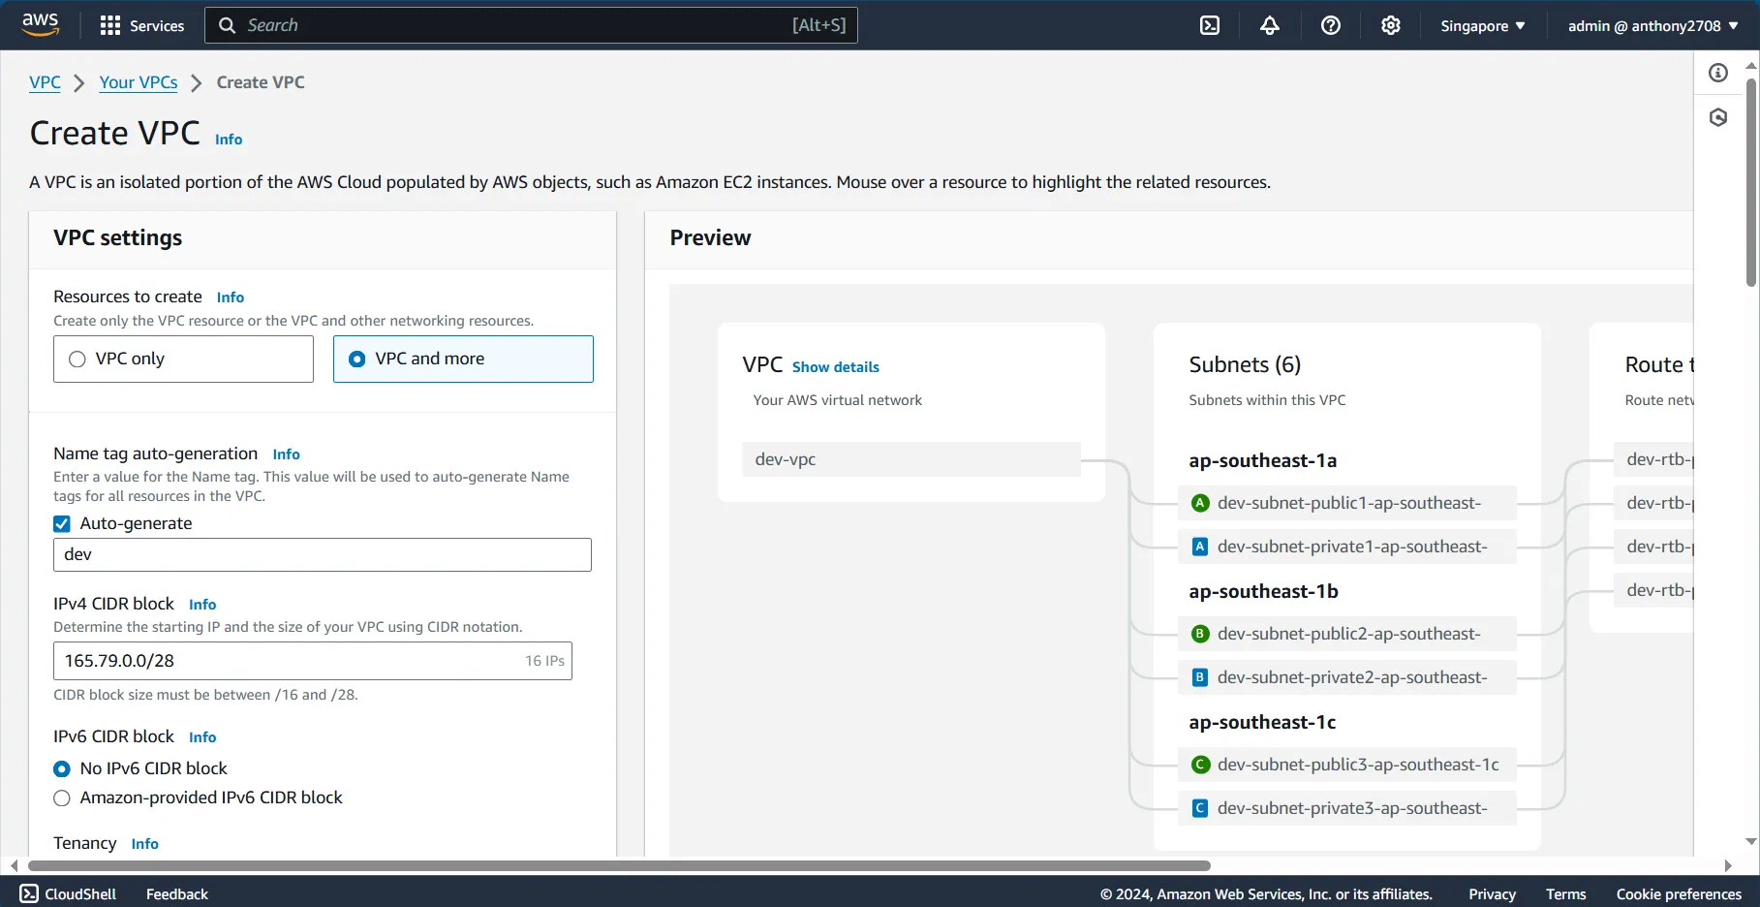Open Info link for IPv4 CIDR block
Screen dimensions: 1760x907
[x=202, y=605]
